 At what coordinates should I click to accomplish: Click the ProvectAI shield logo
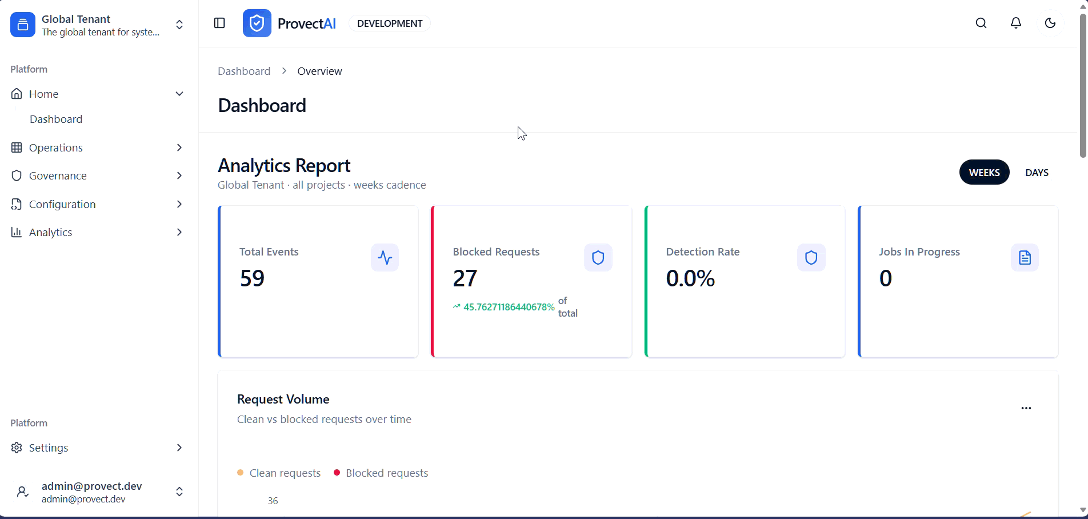pos(257,23)
